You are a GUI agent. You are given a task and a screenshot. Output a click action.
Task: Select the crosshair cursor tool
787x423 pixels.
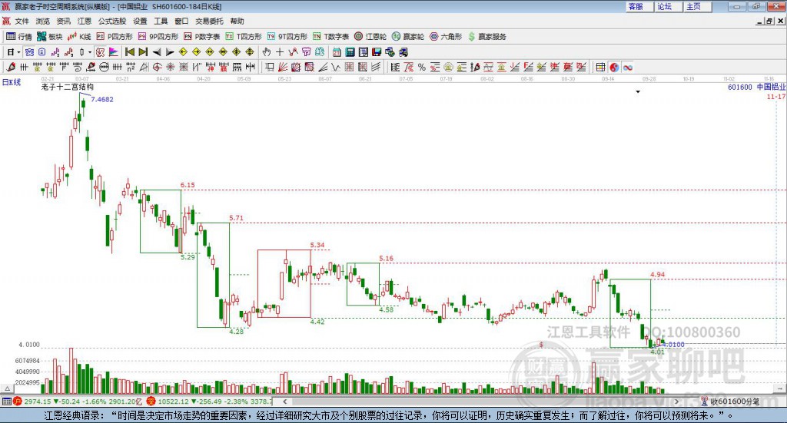[280, 52]
